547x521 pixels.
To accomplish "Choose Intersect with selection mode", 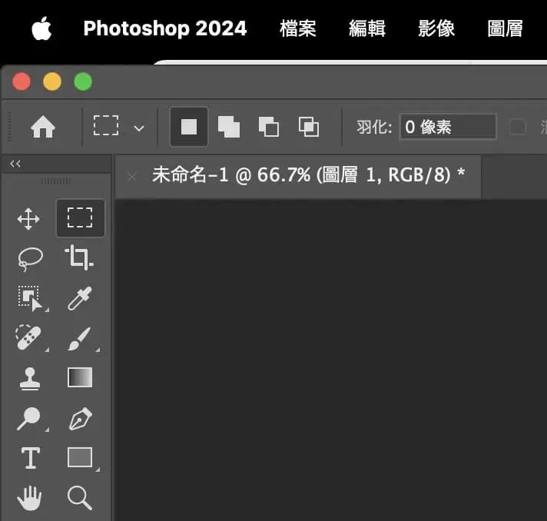I will point(309,127).
